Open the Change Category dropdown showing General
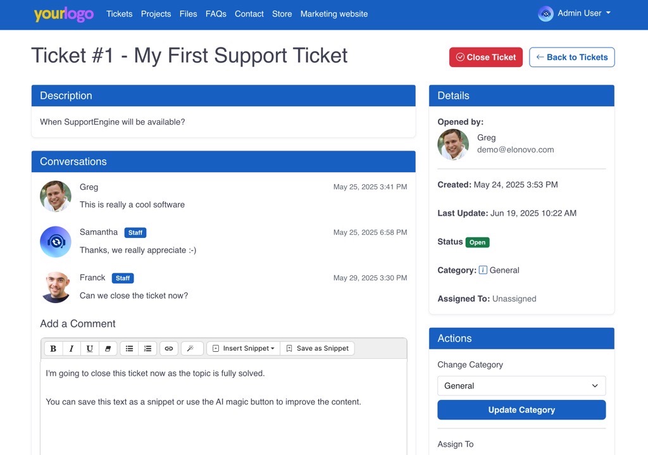 pos(521,385)
